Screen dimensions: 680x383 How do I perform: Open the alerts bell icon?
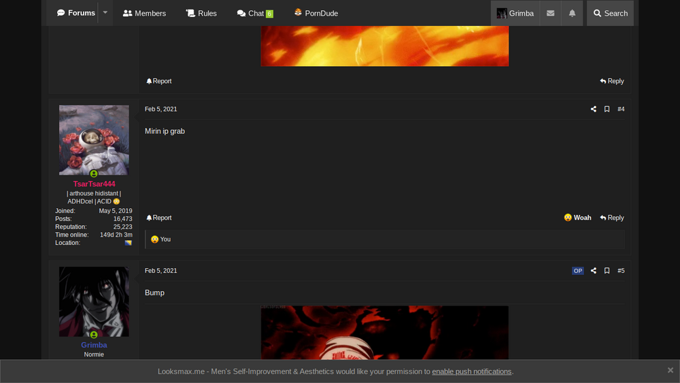(x=572, y=14)
